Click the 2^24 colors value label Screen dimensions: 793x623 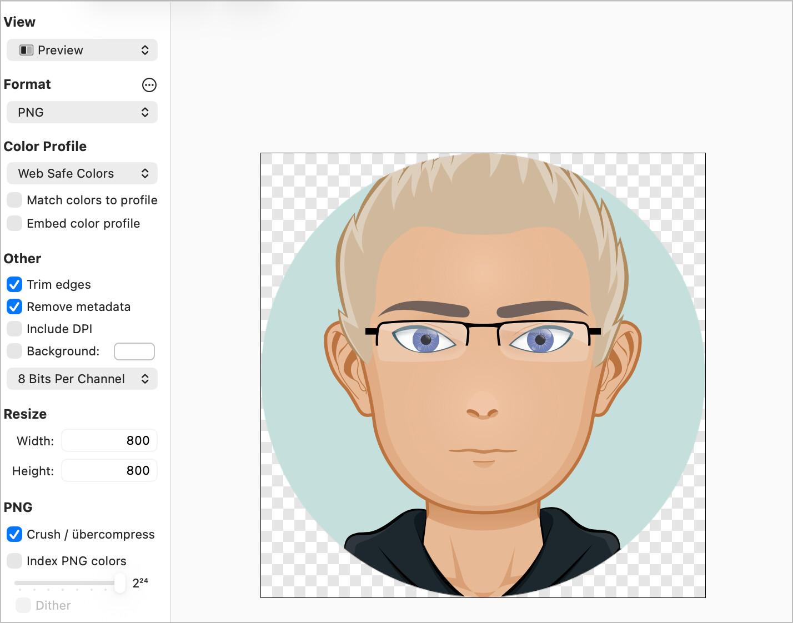click(x=140, y=582)
